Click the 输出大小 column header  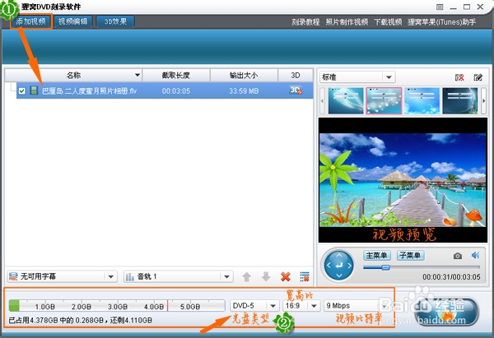(244, 75)
